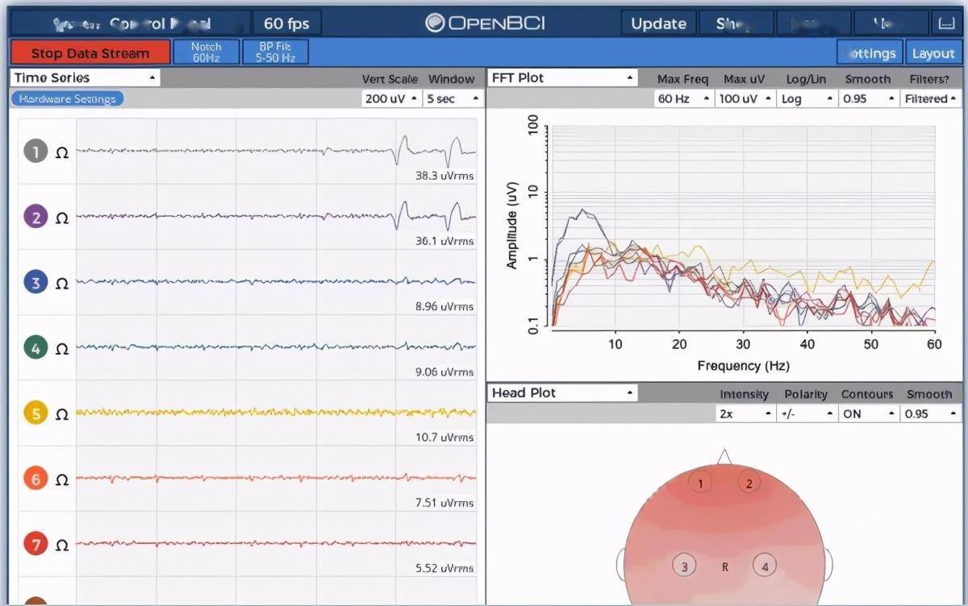Click the 10.7 uVrms reading of channel 5
Viewport: 968px width, 606px height.
[x=444, y=438]
